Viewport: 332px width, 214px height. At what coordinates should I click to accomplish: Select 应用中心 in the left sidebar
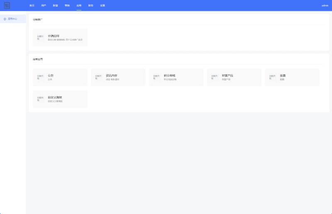(x=12, y=19)
